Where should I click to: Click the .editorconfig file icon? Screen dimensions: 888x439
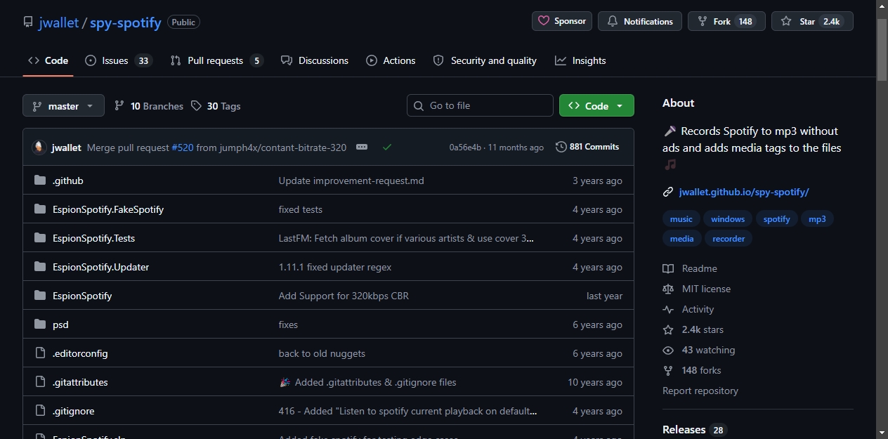(40, 353)
